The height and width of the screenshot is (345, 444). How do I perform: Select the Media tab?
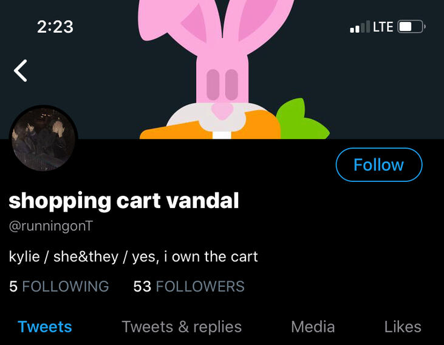tap(313, 327)
